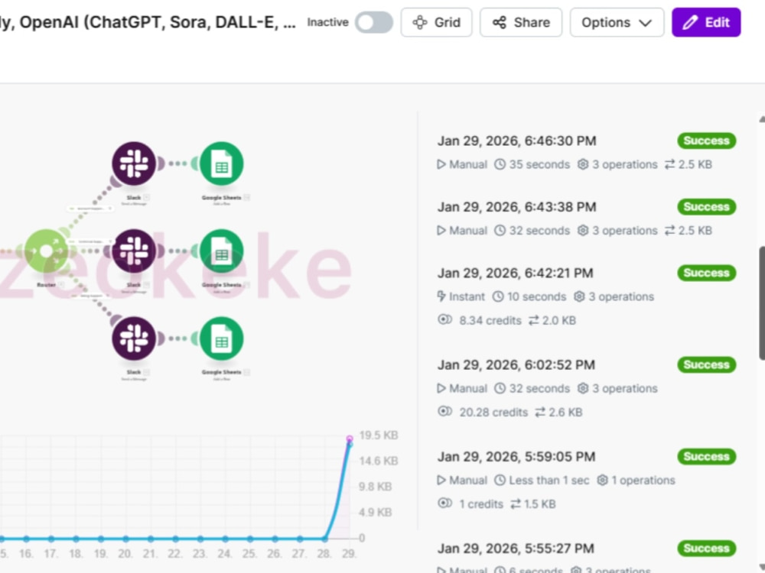Image resolution: width=765 pixels, height=573 pixels.
Task: Click Success badge for 6:46:30 PM run
Action: tap(706, 141)
